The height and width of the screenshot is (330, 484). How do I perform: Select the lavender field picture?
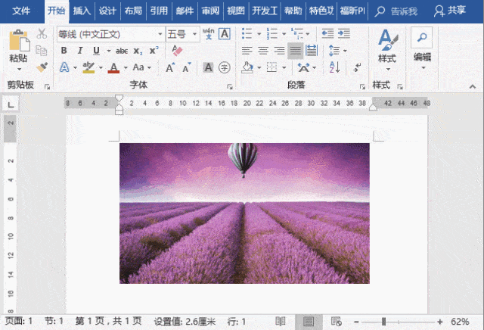tap(244, 213)
